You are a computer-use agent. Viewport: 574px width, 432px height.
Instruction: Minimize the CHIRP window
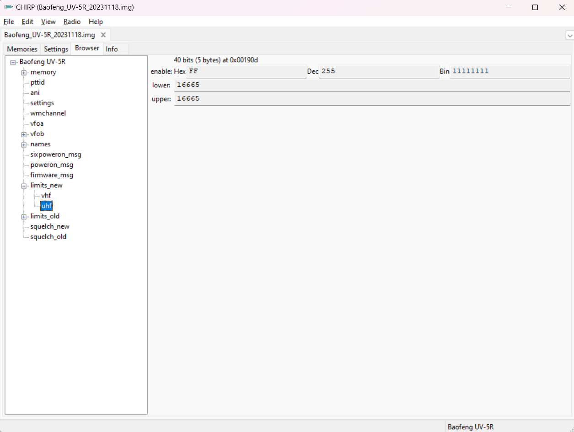click(509, 7)
